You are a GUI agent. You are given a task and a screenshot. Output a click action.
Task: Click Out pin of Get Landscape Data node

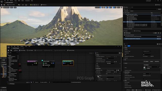click(x=36, y=63)
